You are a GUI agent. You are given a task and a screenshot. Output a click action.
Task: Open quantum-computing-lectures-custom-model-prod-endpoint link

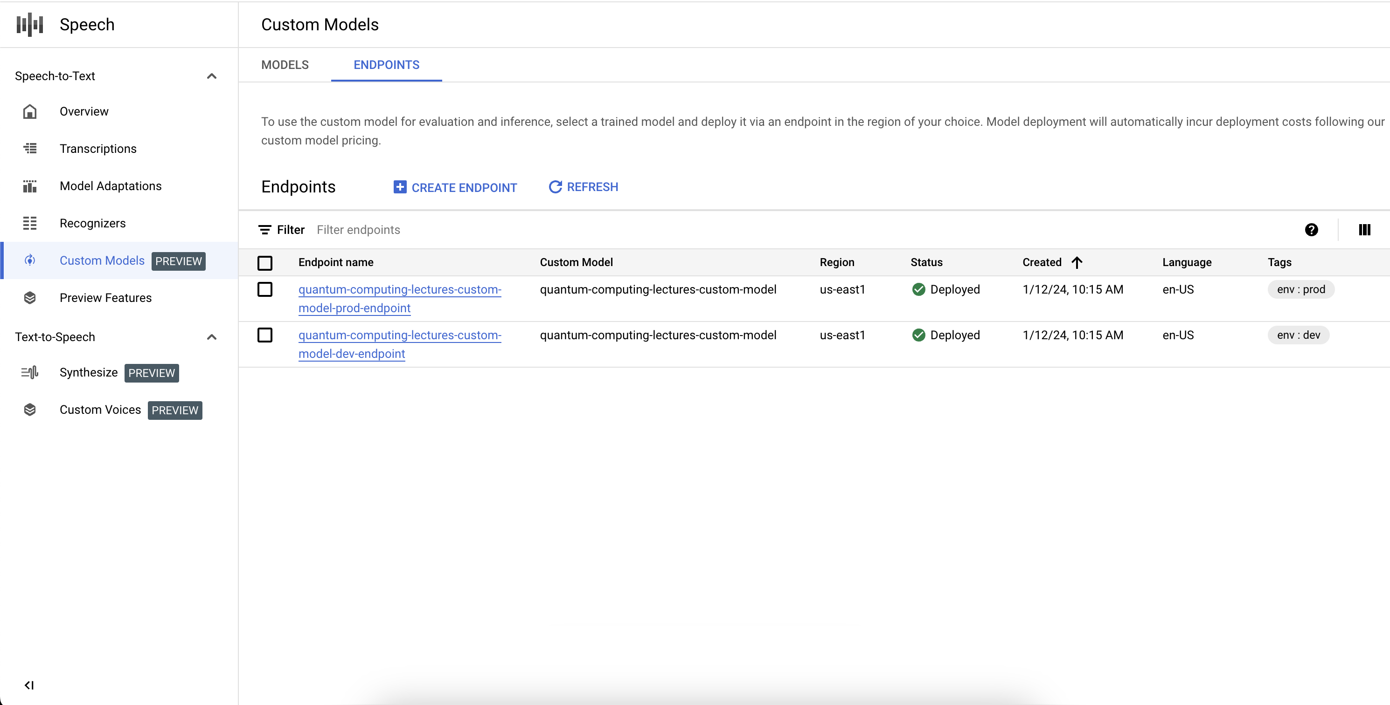398,299
